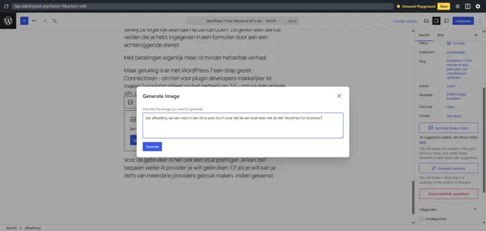Viewport: 486px width, 231px height.
Task: Click the Playground URL address field
Action: [202, 6]
